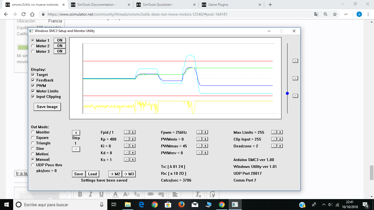Toggle the Motor Limits checkbox
The height and width of the screenshot is (210, 374).
[x=33, y=91]
